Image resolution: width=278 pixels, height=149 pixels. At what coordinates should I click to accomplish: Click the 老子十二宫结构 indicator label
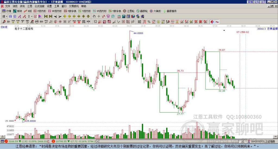(x=24, y=29)
